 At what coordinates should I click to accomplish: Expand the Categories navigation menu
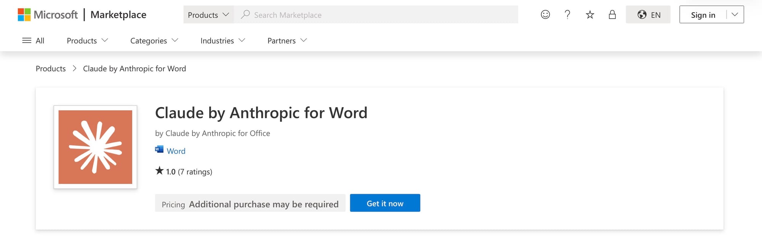(154, 40)
